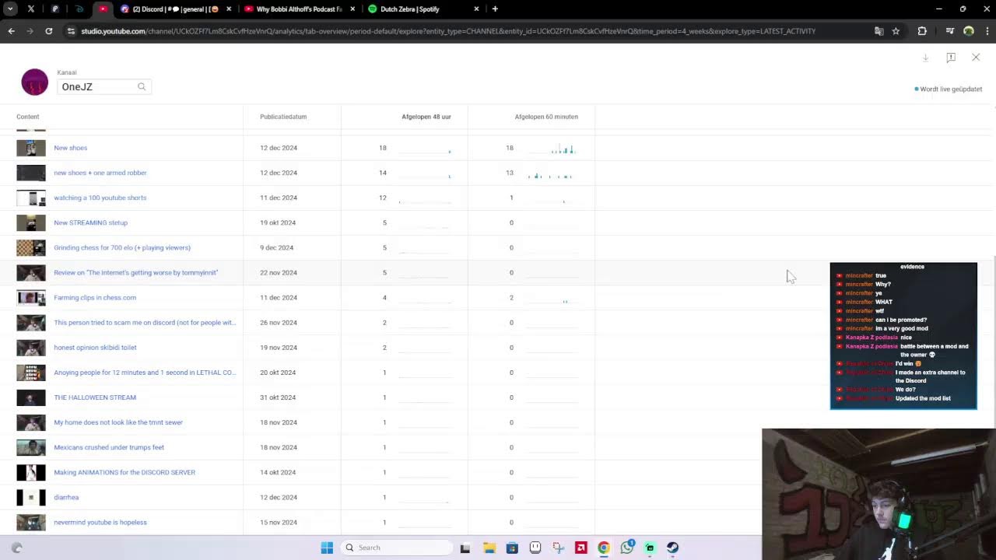996x560 pixels.
Task: Open Chrome from the taskbar
Action: pos(604,548)
